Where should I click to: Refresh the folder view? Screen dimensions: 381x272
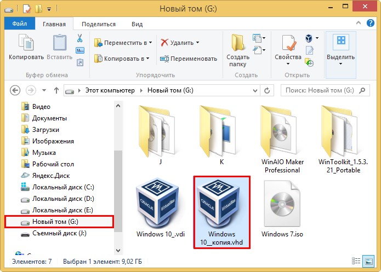click(x=267, y=91)
